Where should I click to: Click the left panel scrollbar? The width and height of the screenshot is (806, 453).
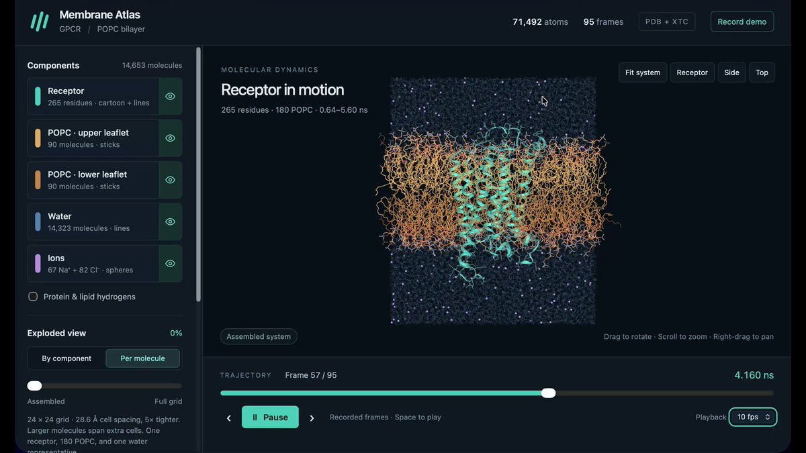[x=198, y=174]
